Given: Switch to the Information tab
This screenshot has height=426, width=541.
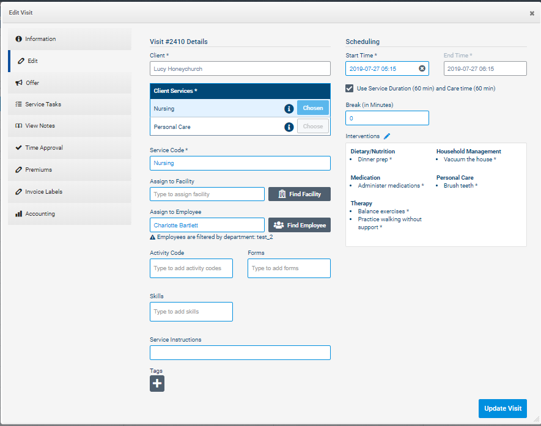Looking at the screenshot, I should point(70,39).
